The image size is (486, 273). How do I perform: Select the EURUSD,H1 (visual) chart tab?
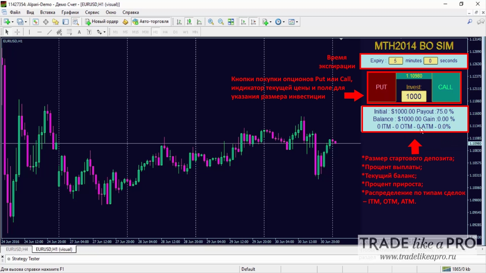54,249
